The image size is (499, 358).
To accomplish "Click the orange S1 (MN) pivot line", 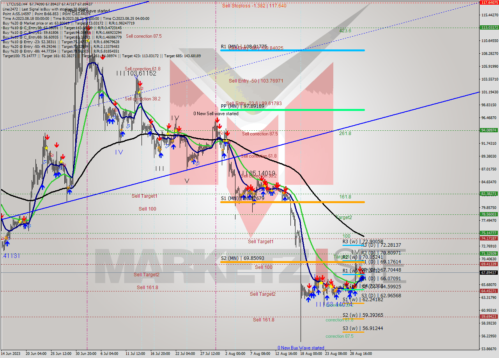I will tap(292, 202).
